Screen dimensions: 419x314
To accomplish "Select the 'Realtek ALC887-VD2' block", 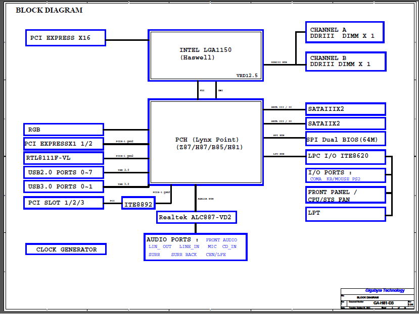I will click(x=197, y=217).
